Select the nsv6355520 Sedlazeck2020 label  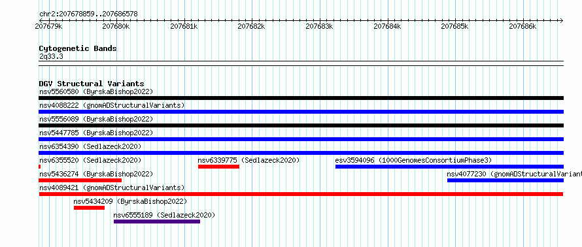coord(90,160)
